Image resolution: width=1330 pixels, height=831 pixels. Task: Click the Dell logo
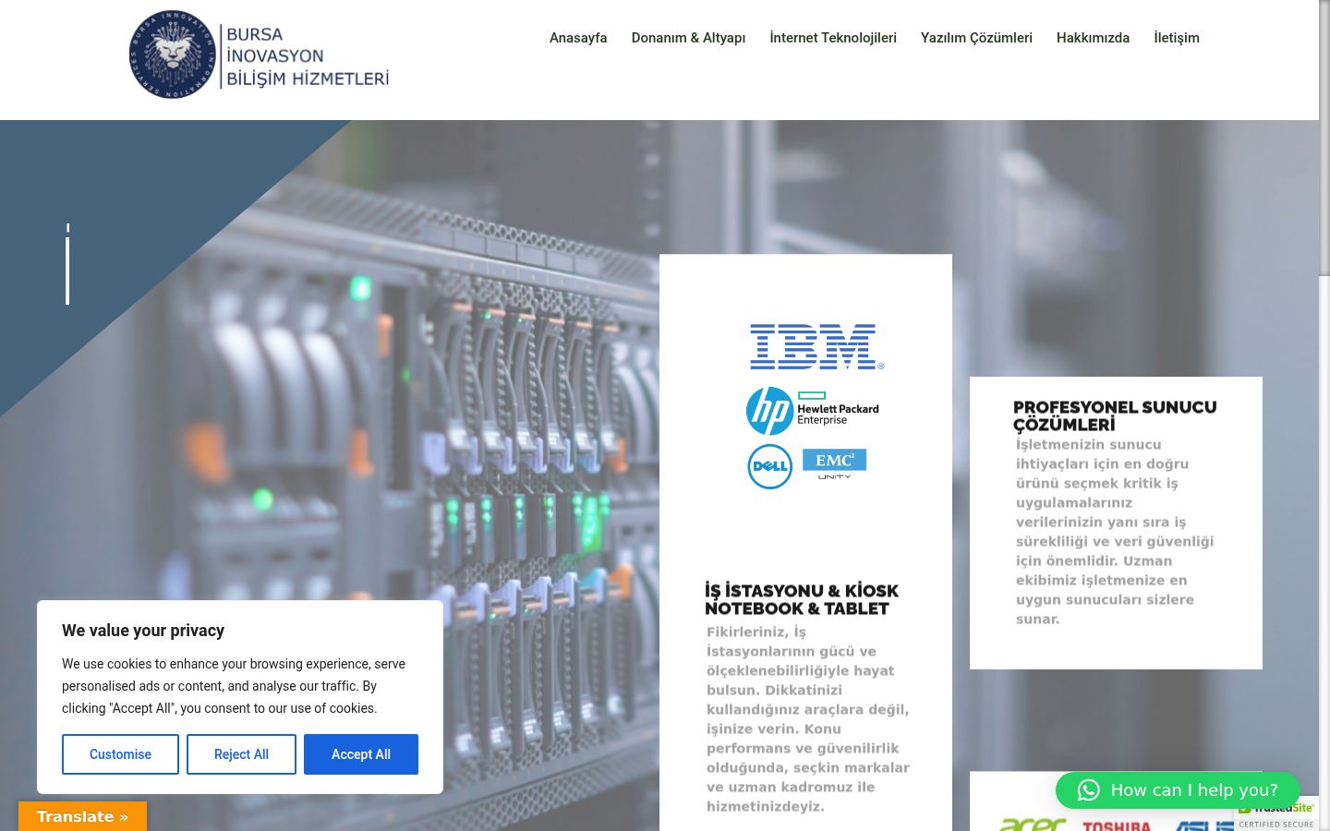[769, 466]
